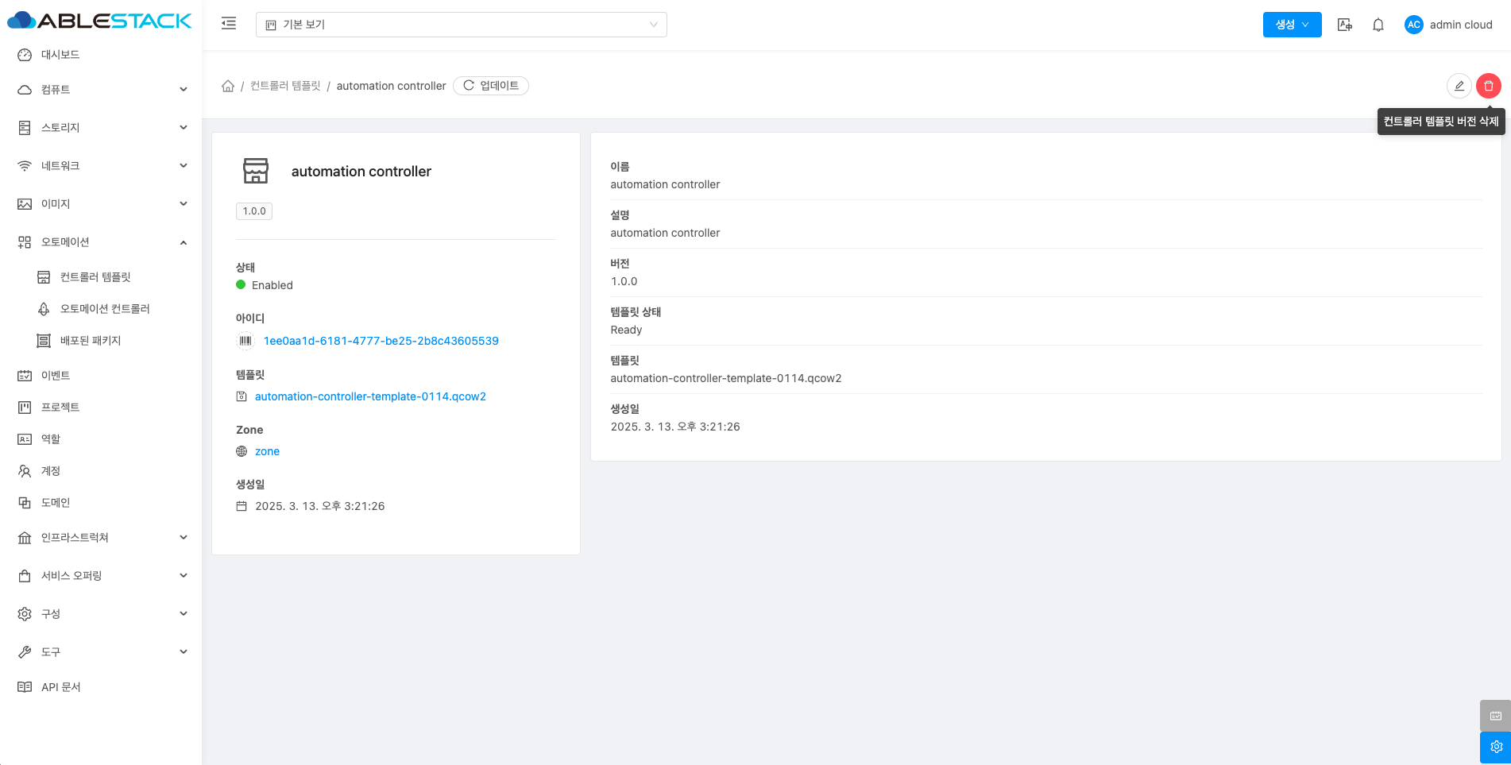The image size is (1511, 765).
Task: Click the Ready template status value
Action: pyautogui.click(x=626, y=330)
